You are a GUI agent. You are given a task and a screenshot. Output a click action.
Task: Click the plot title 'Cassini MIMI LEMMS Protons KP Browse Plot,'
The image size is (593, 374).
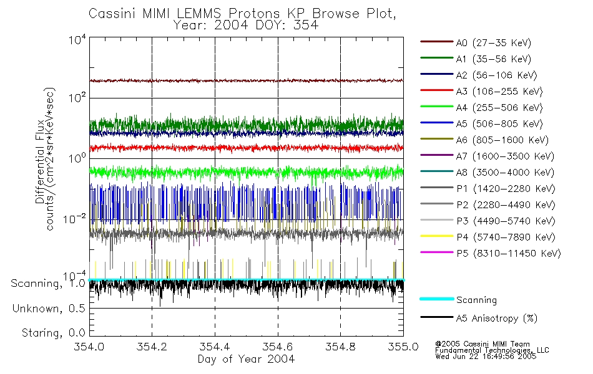pos(242,14)
